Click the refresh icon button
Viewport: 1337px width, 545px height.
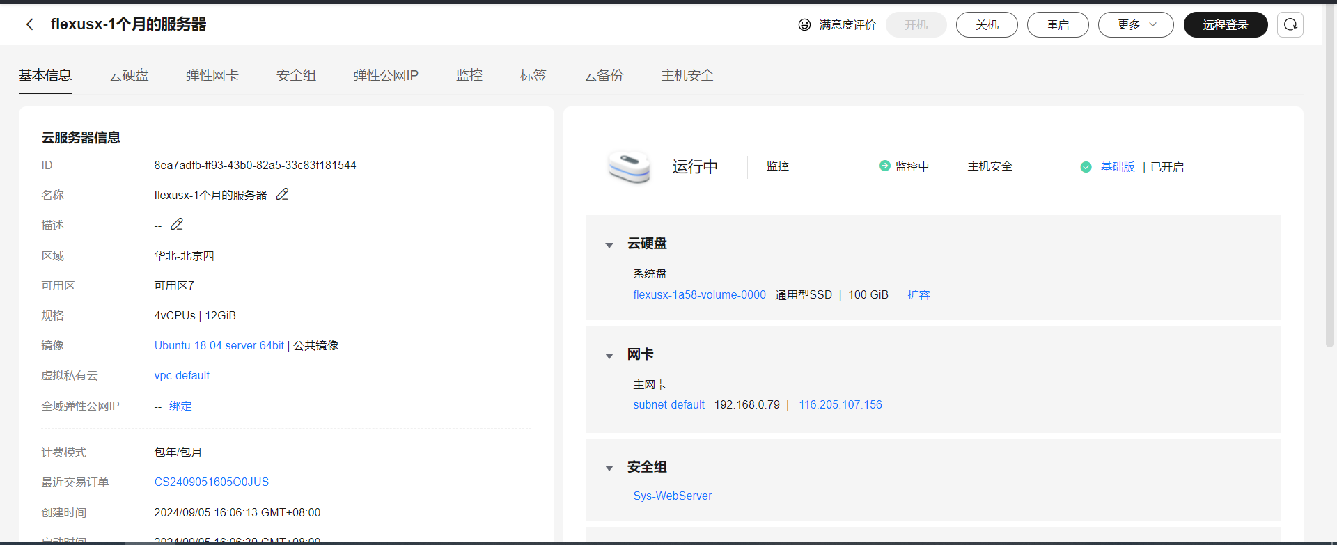(1290, 24)
